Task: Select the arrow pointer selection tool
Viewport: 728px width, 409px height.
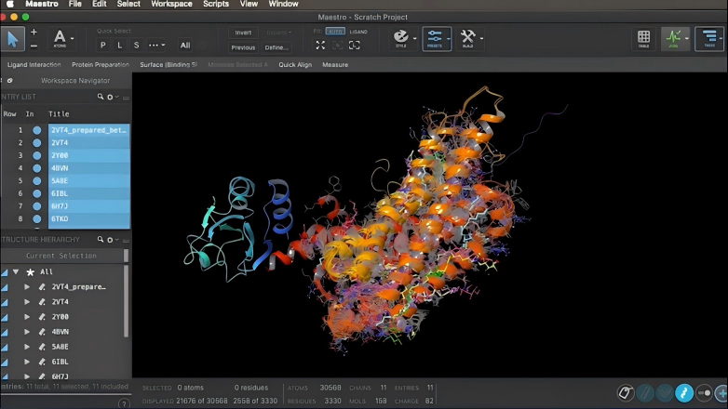Action: click(x=14, y=38)
